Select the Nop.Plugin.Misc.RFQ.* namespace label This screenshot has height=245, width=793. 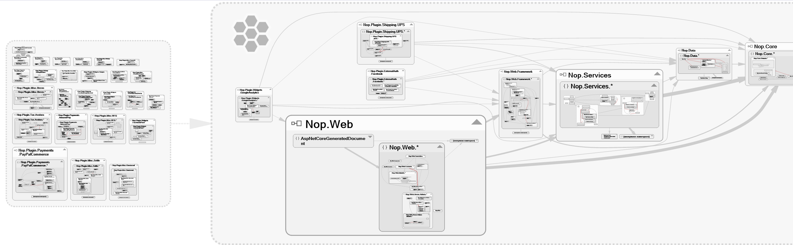106,121
